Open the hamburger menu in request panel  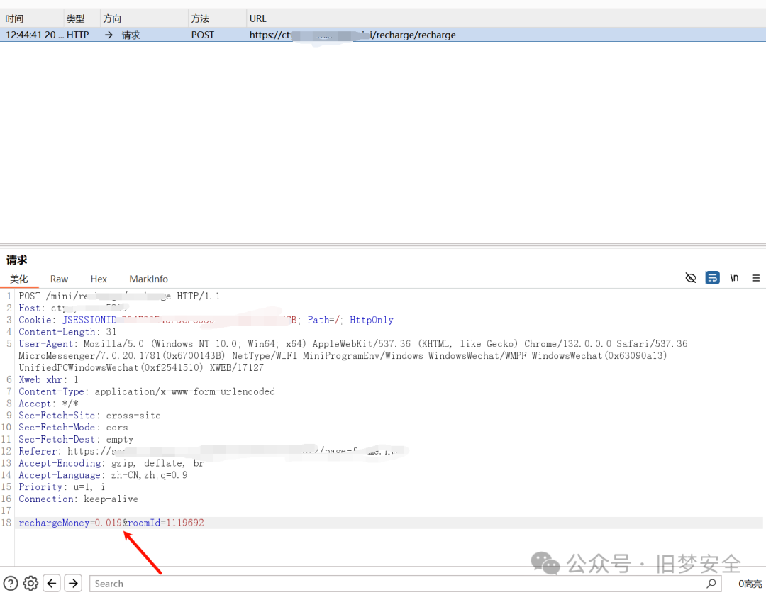pos(756,278)
